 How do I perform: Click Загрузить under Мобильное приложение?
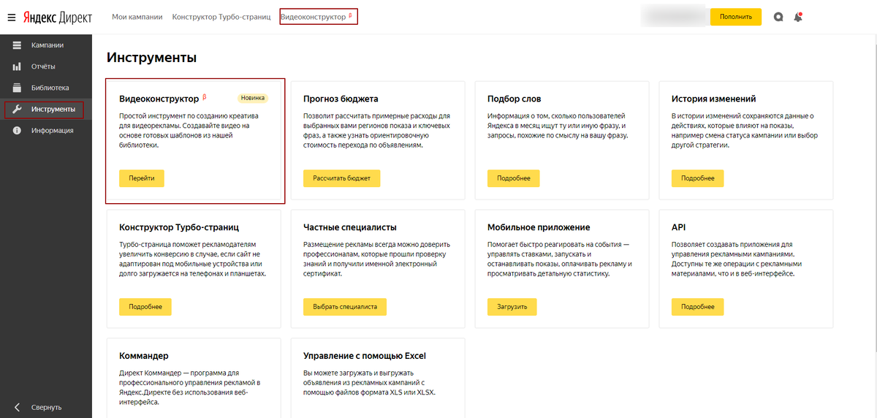coord(512,307)
